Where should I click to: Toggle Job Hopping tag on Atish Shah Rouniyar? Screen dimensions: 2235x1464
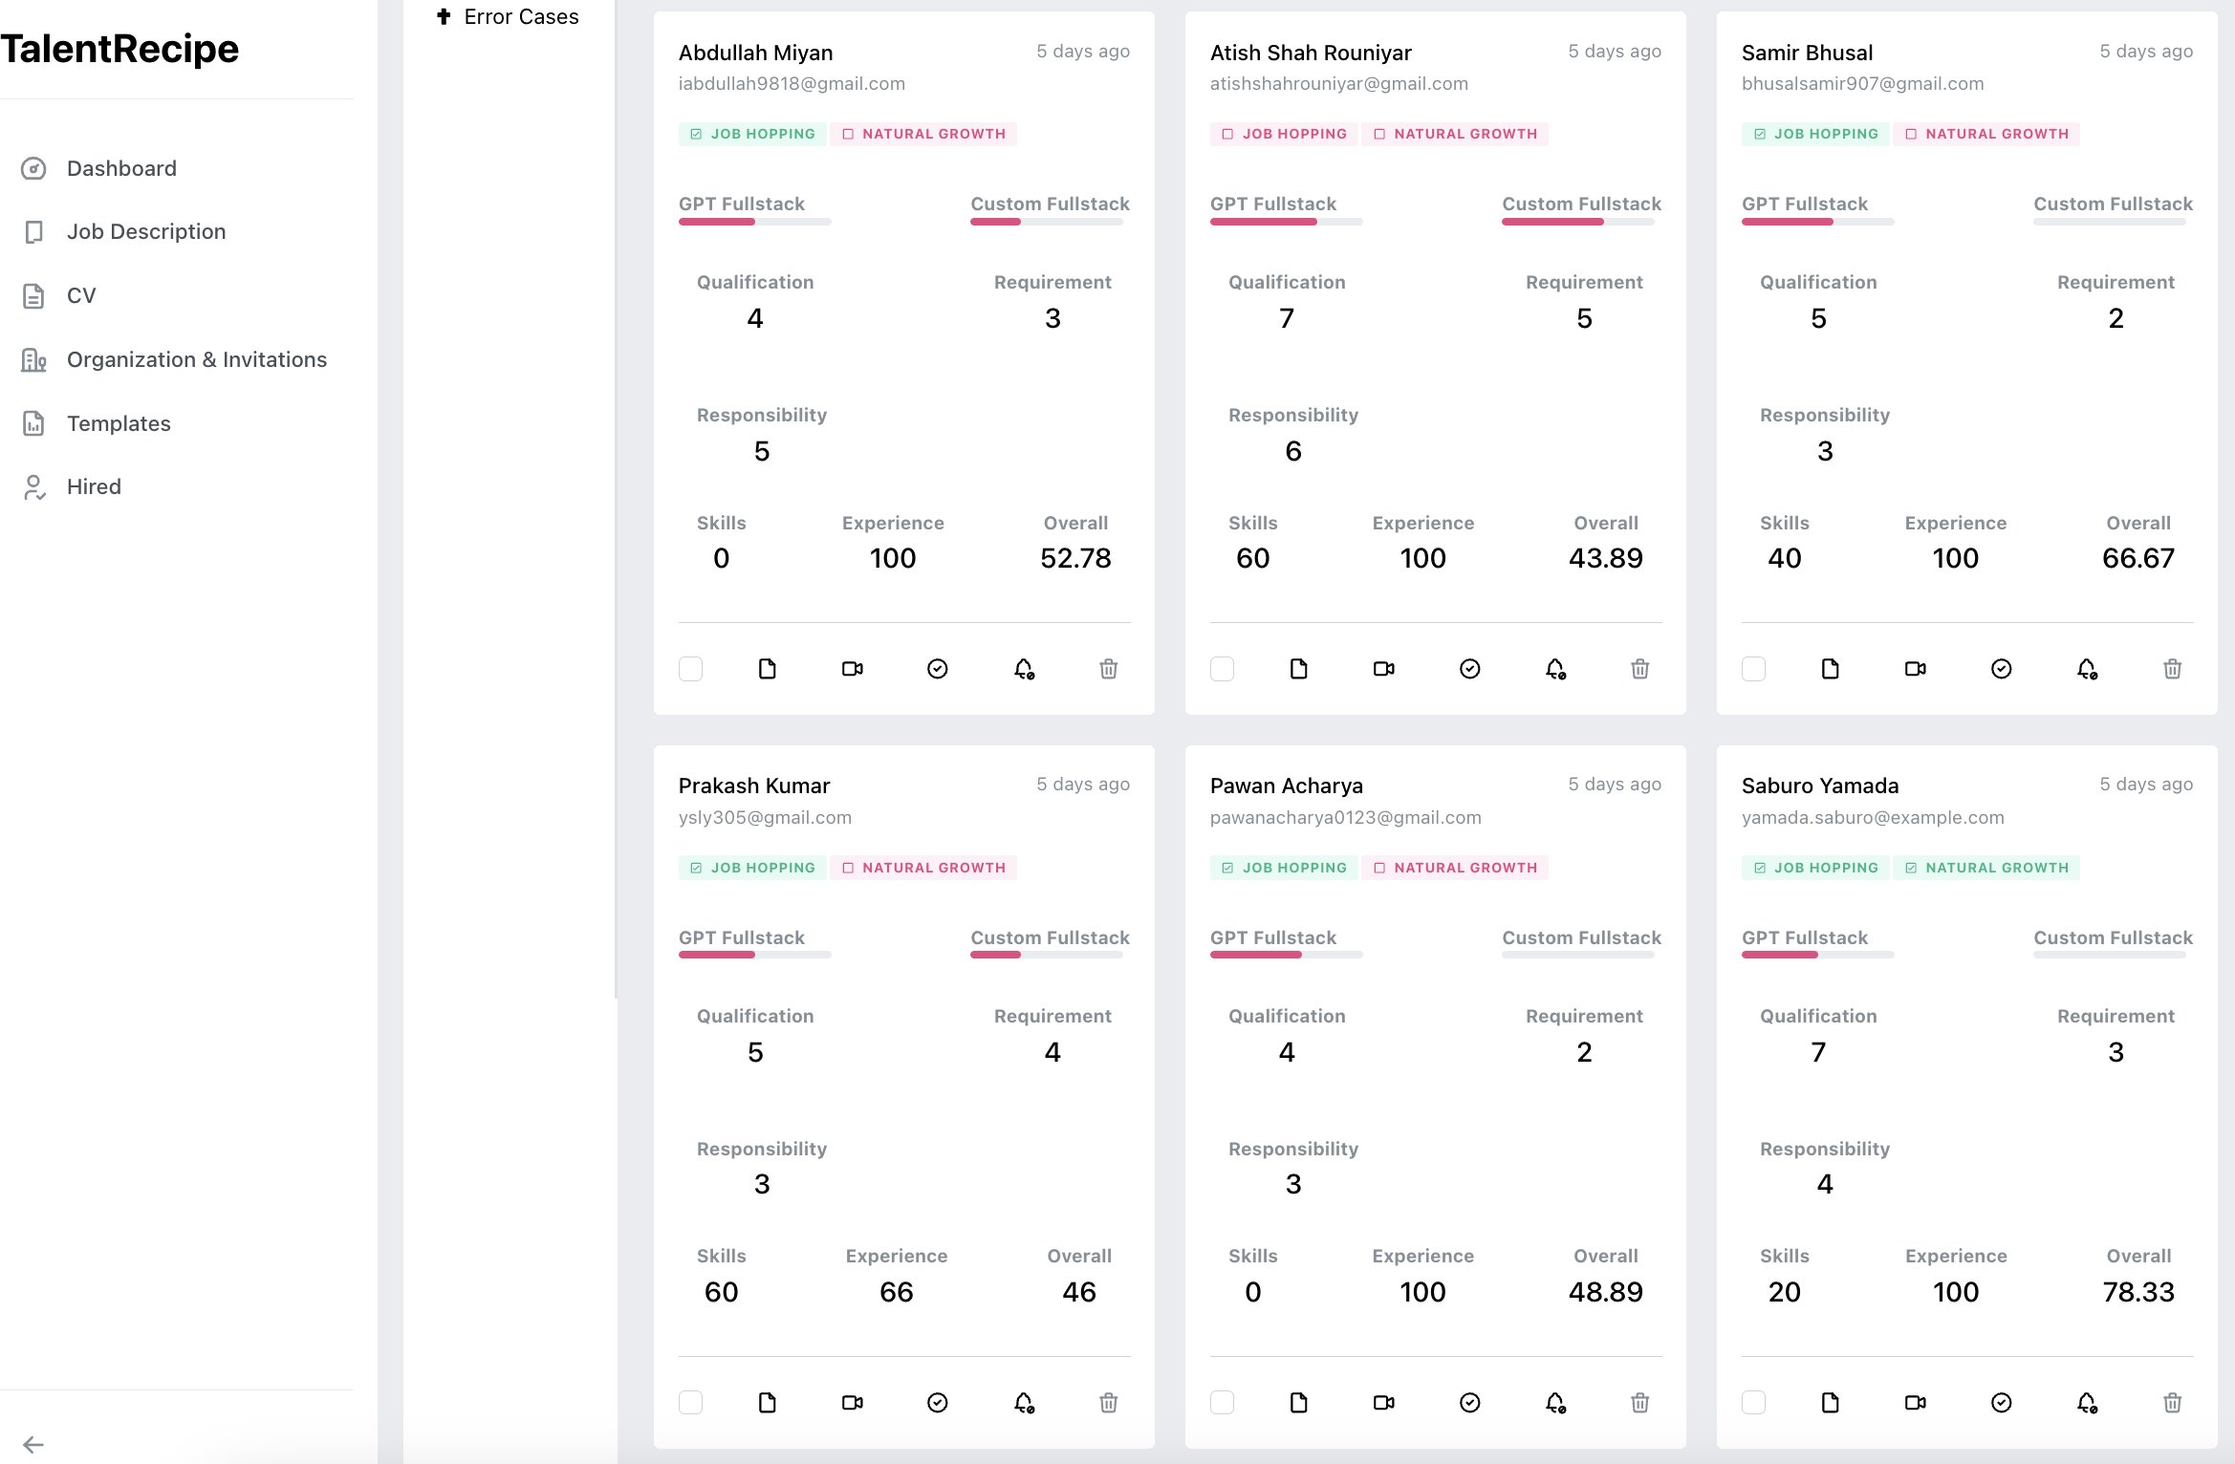coord(1283,134)
